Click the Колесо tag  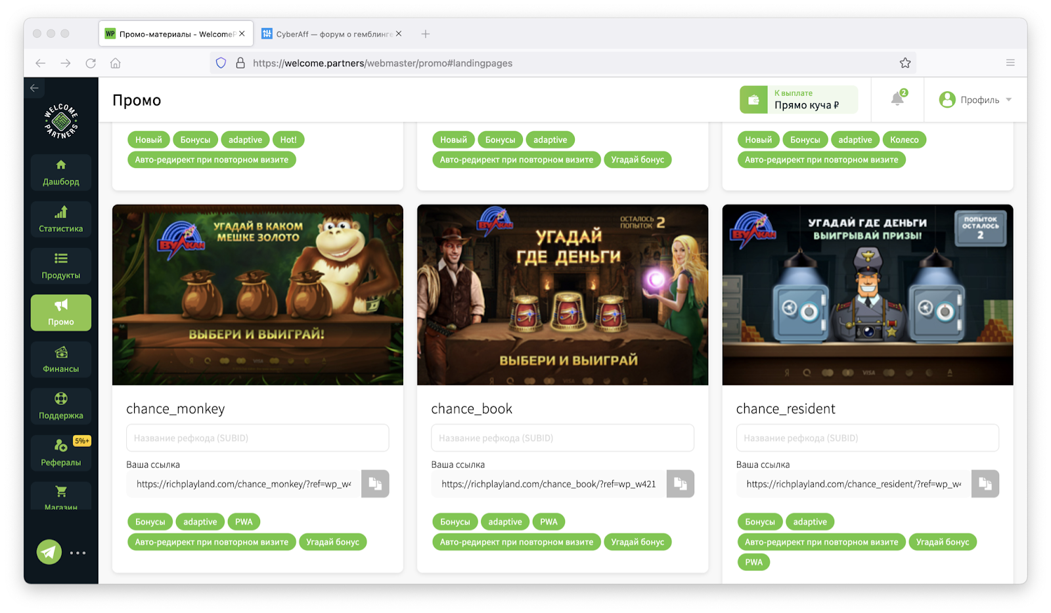point(904,140)
